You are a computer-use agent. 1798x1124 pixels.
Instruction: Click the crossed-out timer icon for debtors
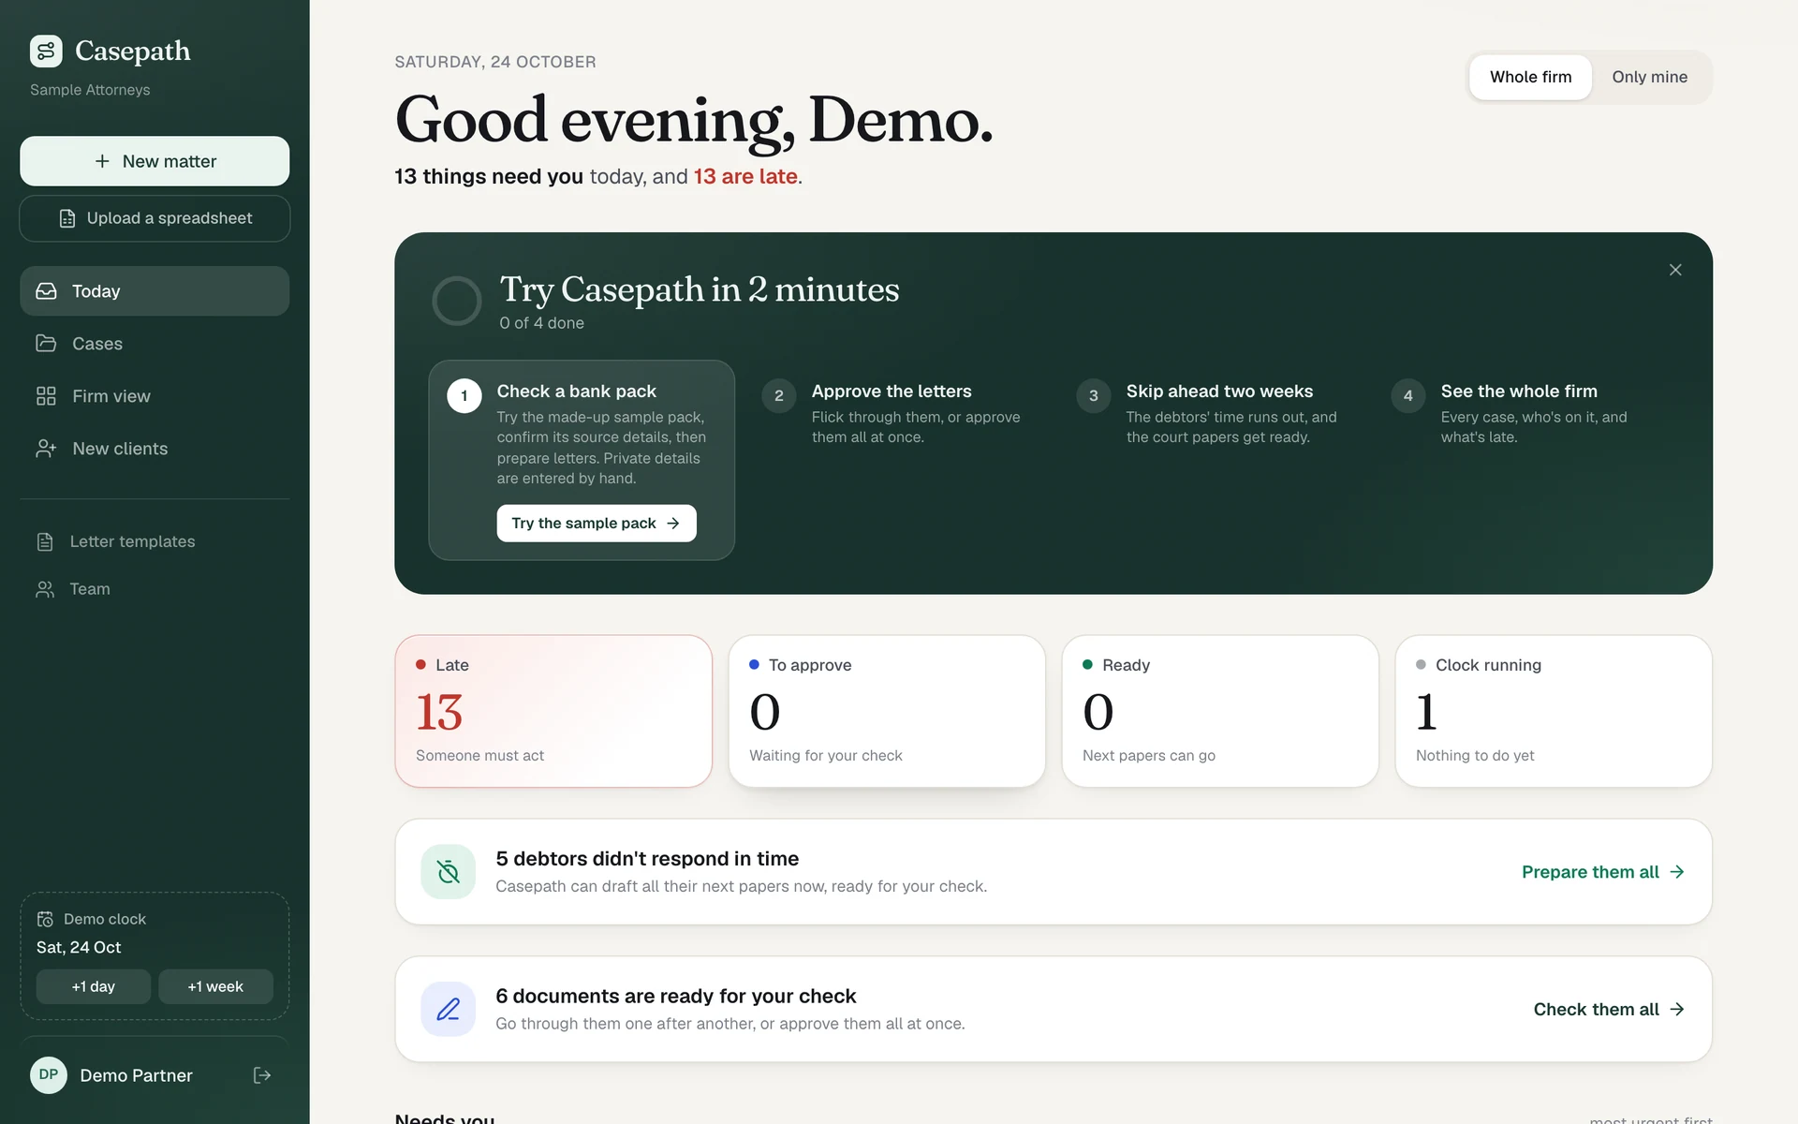(449, 872)
